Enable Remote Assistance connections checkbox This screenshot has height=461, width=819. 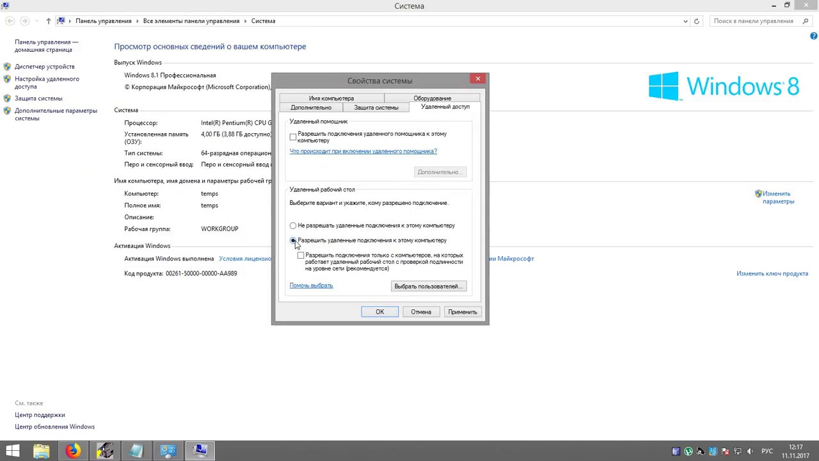coord(293,137)
